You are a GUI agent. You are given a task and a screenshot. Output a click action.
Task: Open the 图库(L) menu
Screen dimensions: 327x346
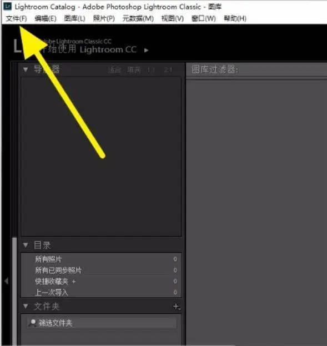(x=74, y=18)
